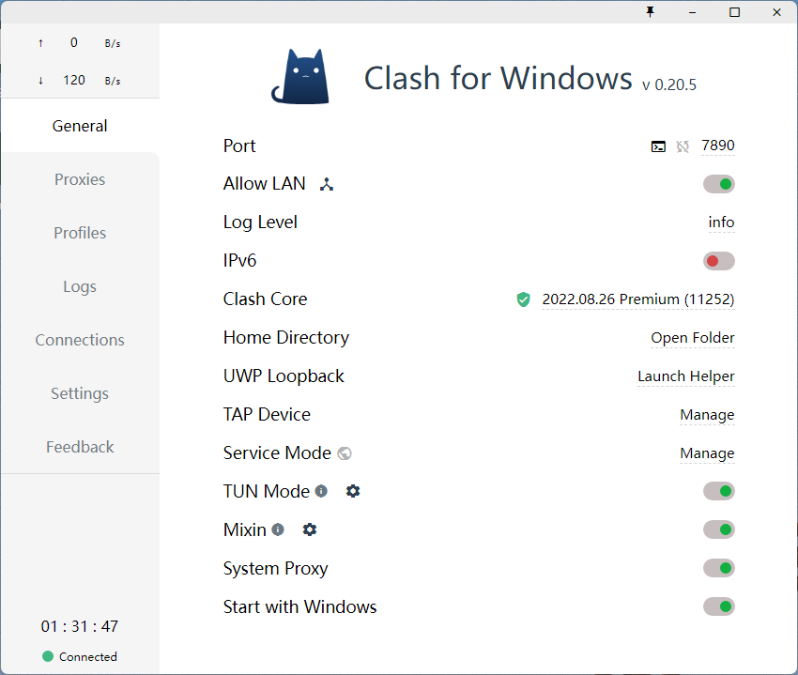Disable the Allow LAN toggle
The image size is (798, 675).
click(719, 184)
